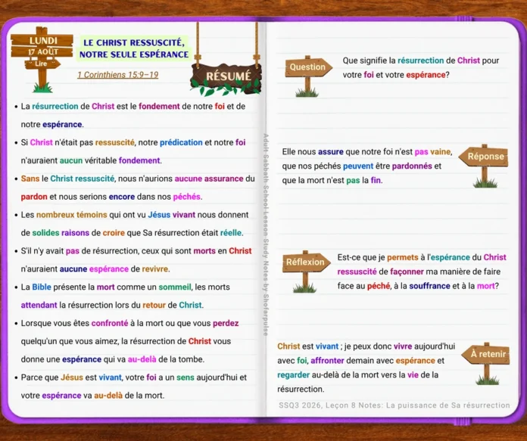Click the word 'perdez'
Viewport: 527px width, 441px height.
[226, 324]
